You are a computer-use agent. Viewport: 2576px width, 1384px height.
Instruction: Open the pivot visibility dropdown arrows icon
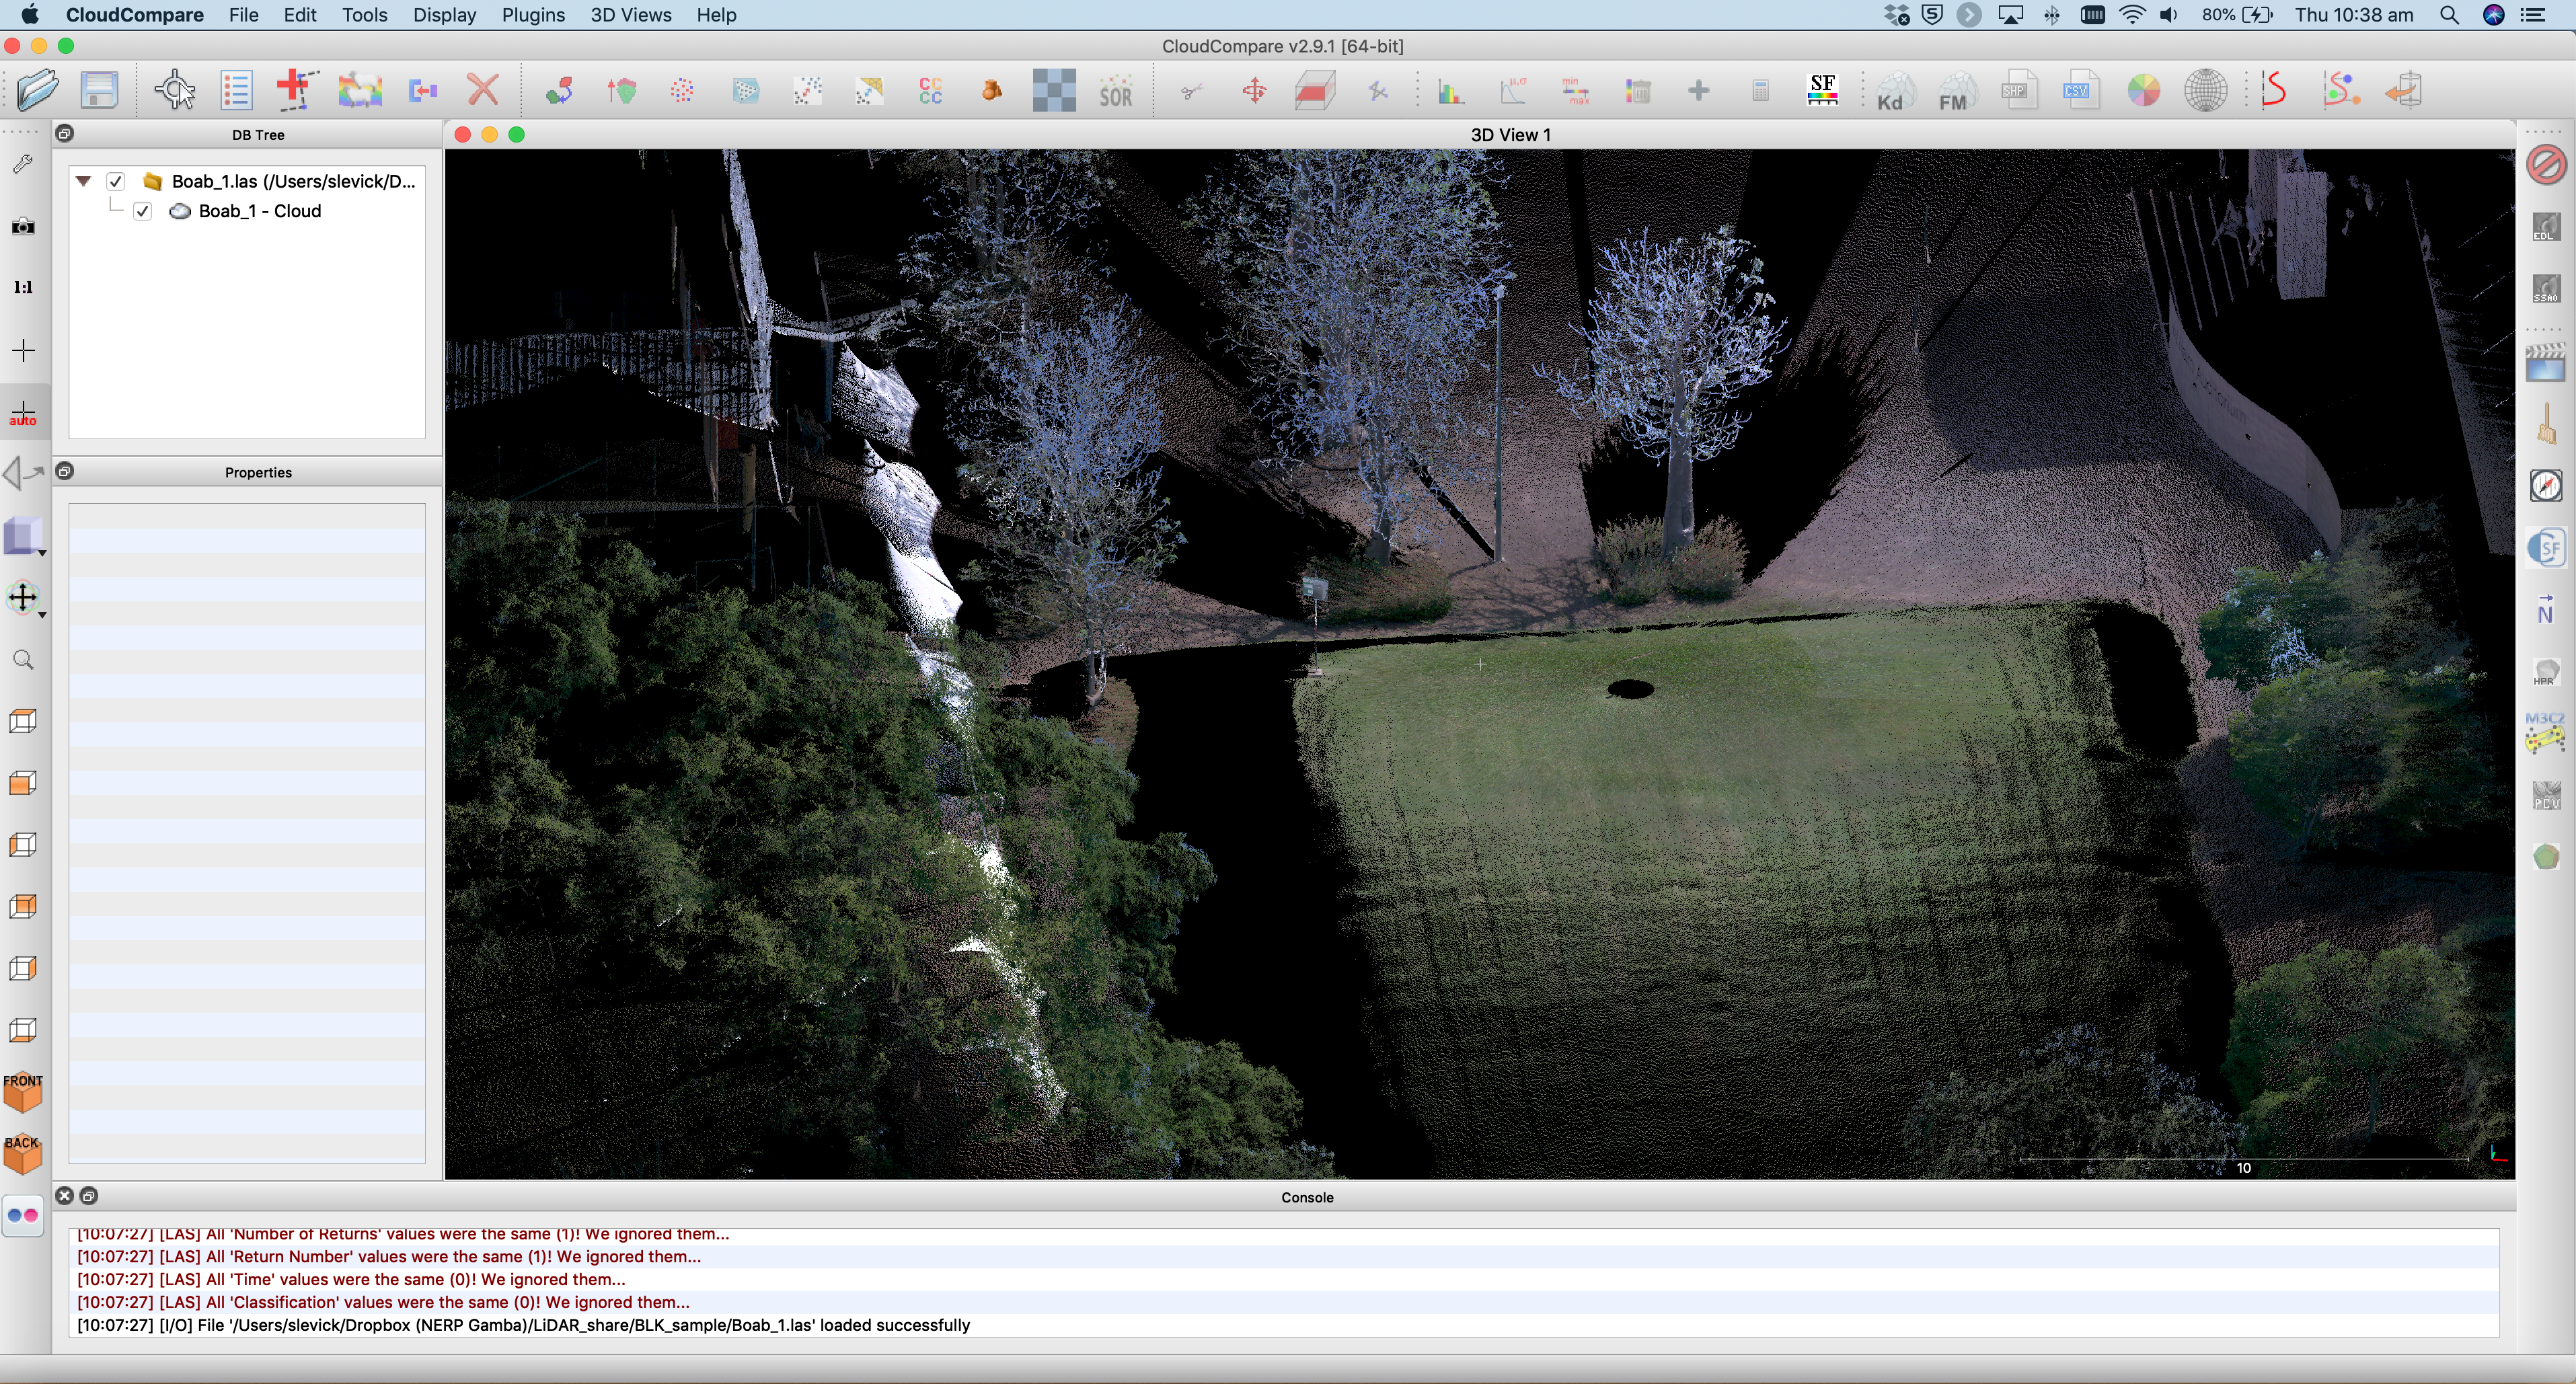(x=24, y=598)
